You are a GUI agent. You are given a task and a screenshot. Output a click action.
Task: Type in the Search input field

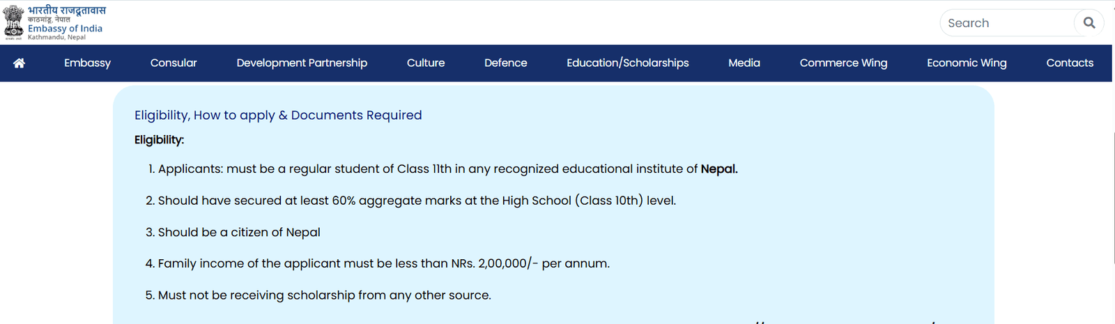point(1007,23)
